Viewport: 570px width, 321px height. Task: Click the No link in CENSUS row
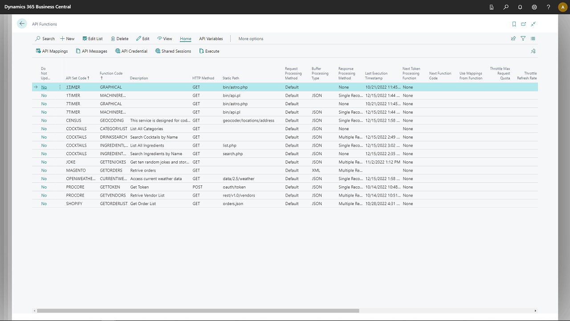44,120
